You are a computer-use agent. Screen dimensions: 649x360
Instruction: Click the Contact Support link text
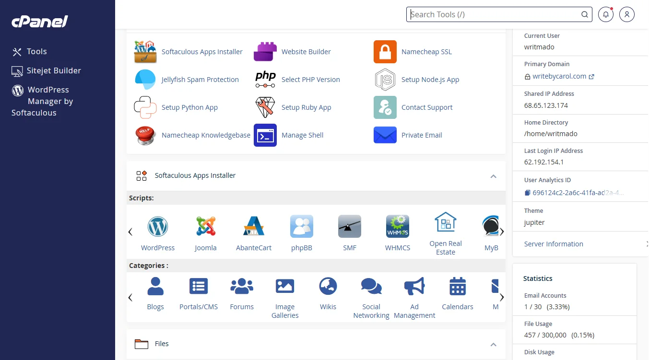427,107
